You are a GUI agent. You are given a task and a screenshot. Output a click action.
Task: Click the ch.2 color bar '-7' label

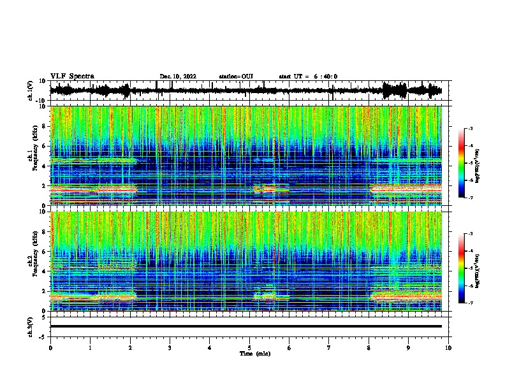[x=471, y=303]
